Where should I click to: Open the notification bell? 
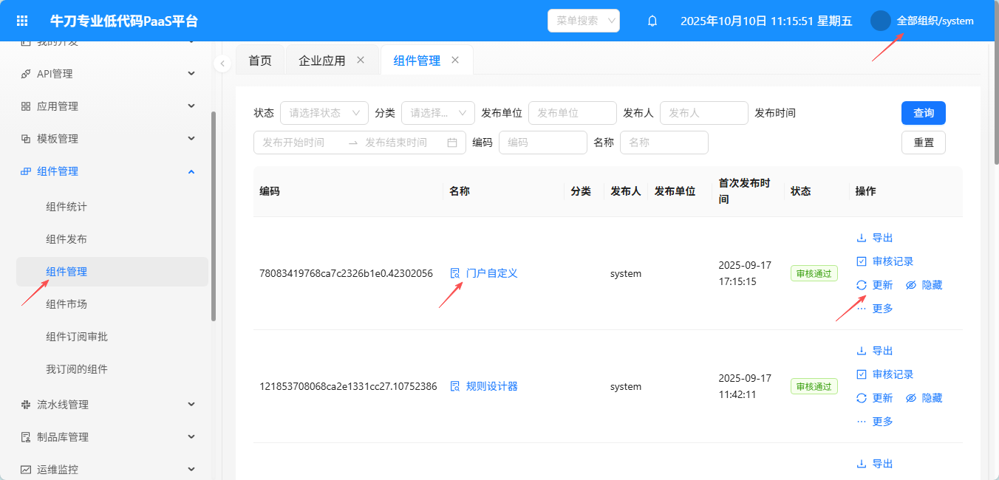(652, 21)
